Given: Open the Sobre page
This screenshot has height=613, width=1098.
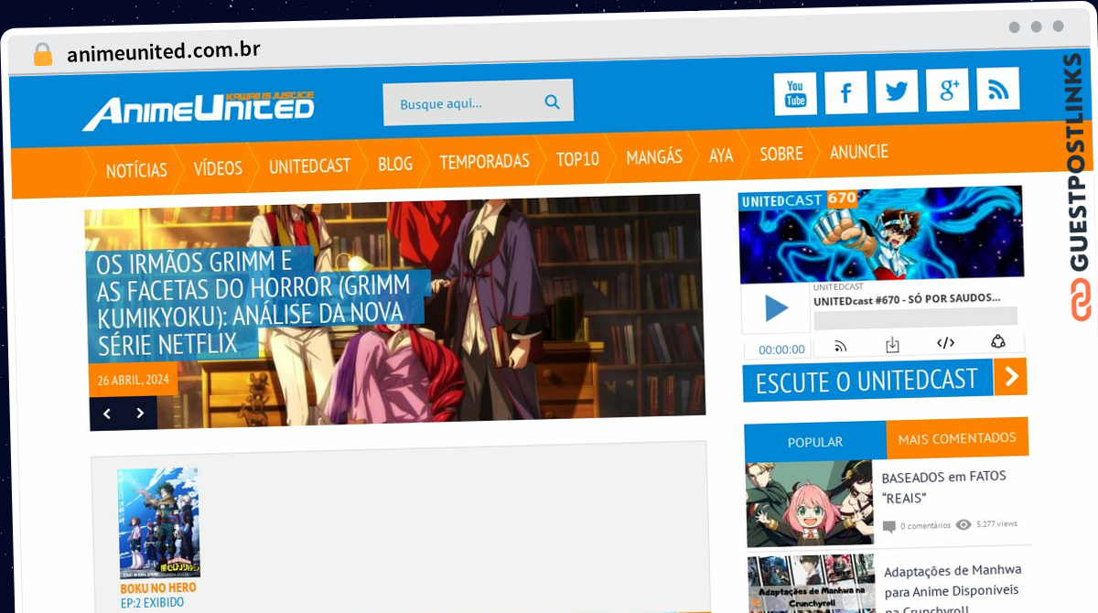Looking at the screenshot, I should 781,154.
